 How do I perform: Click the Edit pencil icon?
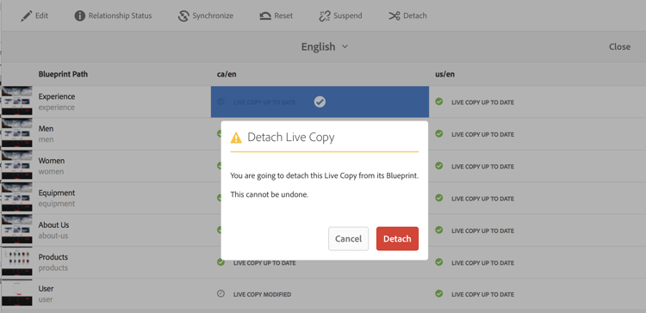[x=27, y=16]
